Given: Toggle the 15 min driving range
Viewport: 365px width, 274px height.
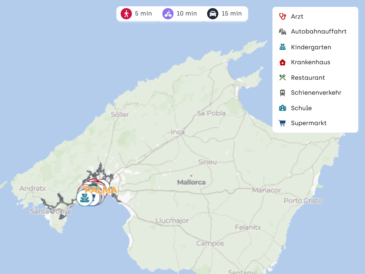Looking at the screenshot, I should pos(231,14).
